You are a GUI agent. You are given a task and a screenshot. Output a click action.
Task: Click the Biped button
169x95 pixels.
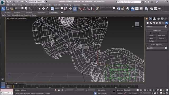tap(151, 38)
